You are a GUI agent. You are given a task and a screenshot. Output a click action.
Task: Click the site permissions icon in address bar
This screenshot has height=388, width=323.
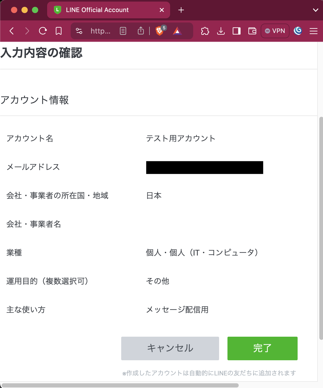click(x=79, y=31)
